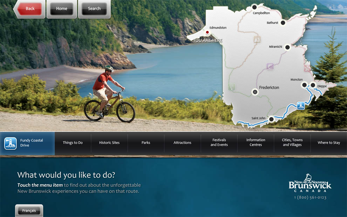Select the Bathurst city marker

pyautogui.click(x=283, y=22)
